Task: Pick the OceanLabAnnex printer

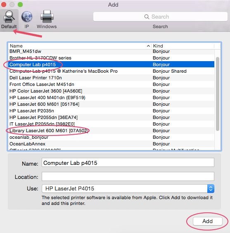Action: point(111,144)
